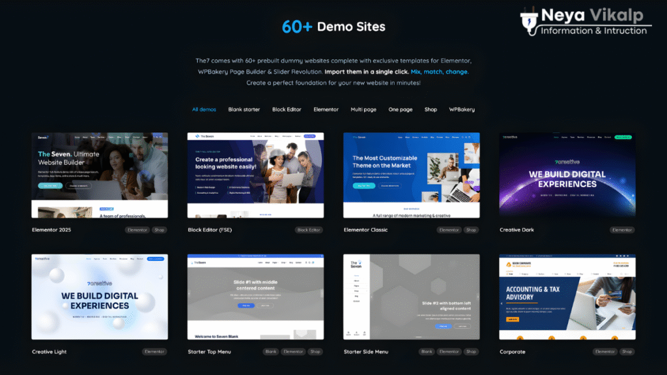This screenshot has width=667, height=375.
Task: Open the Elementor Classic demo thumbnail
Action: (412, 175)
